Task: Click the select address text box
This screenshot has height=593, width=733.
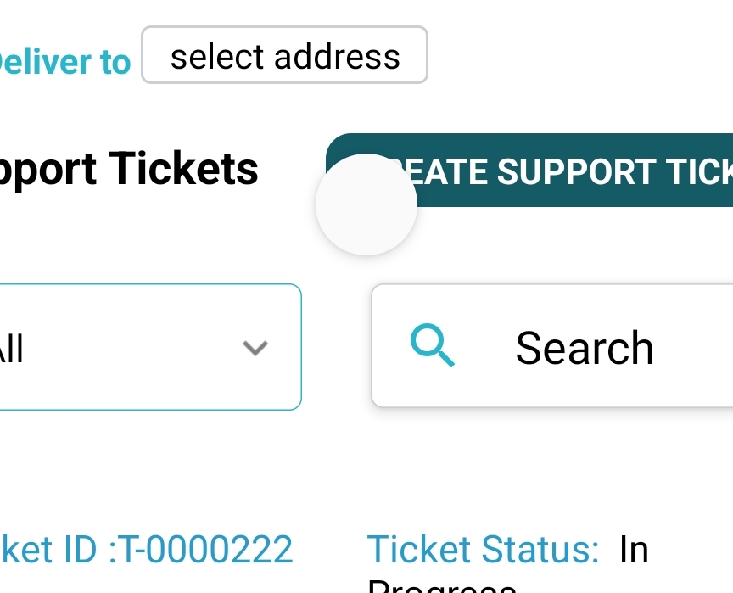Action: [x=285, y=54]
